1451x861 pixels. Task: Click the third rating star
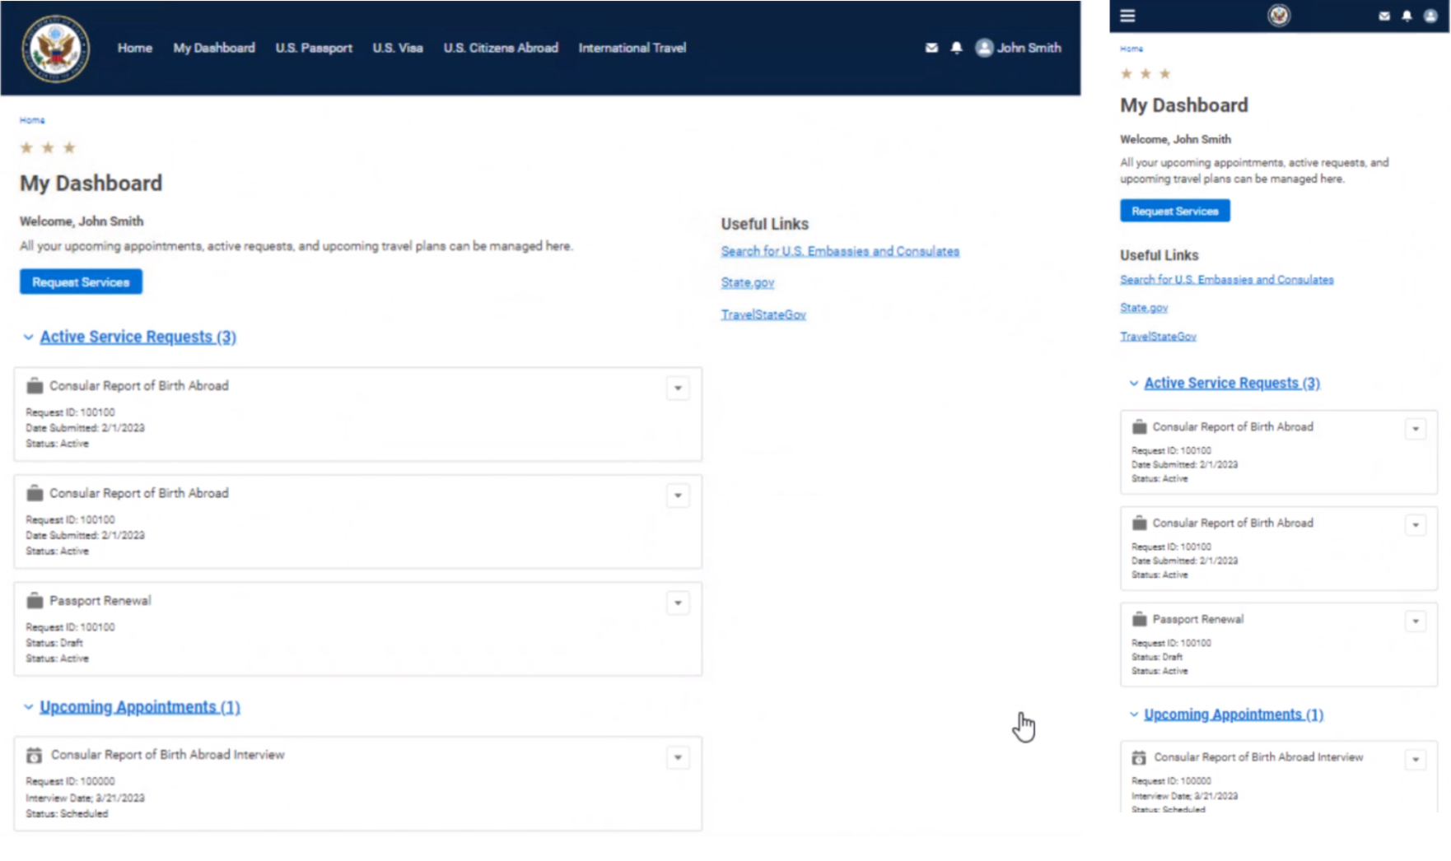[x=69, y=147]
